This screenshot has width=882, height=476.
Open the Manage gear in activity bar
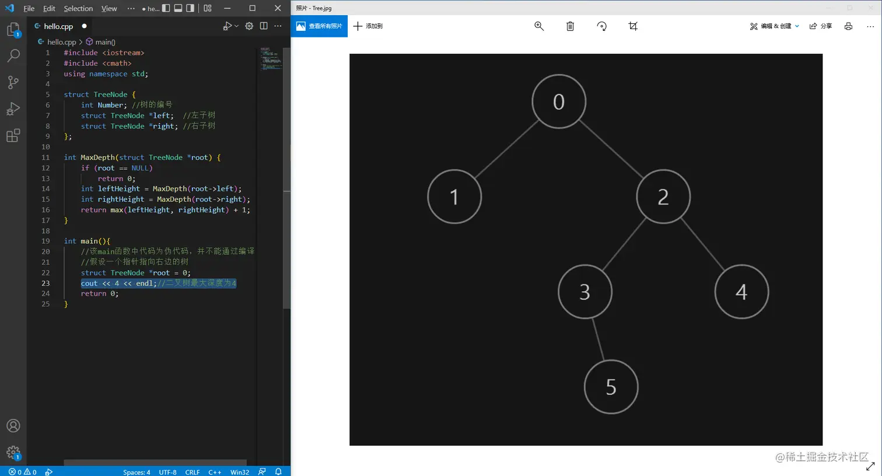pos(13,453)
